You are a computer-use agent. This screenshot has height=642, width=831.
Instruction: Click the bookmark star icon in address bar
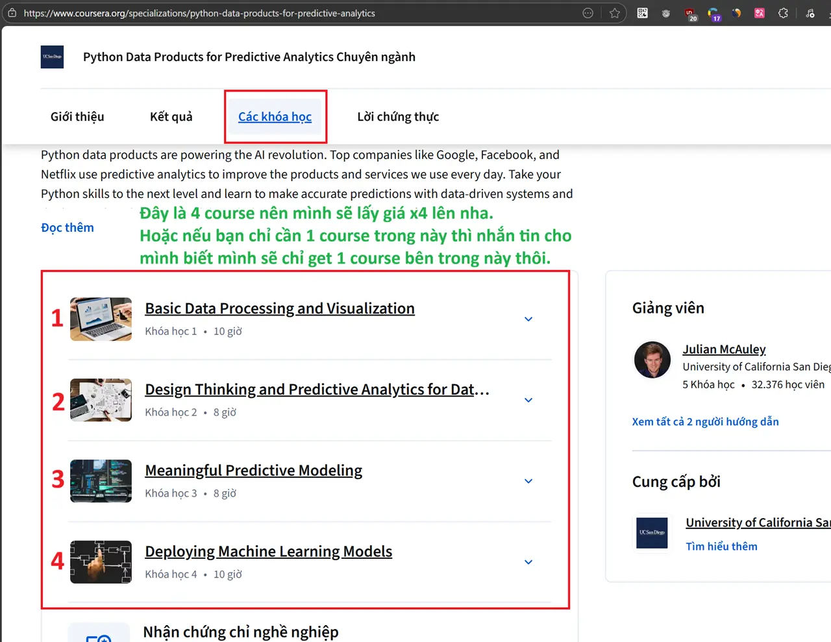tap(614, 13)
